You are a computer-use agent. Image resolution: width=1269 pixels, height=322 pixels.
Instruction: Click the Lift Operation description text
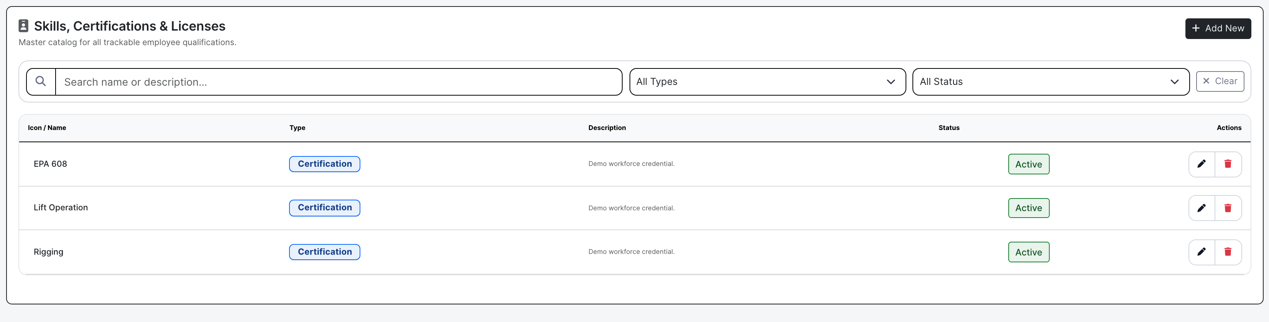631,208
